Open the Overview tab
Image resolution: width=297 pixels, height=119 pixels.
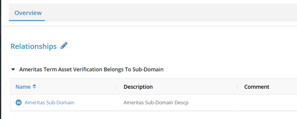click(x=28, y=13)
